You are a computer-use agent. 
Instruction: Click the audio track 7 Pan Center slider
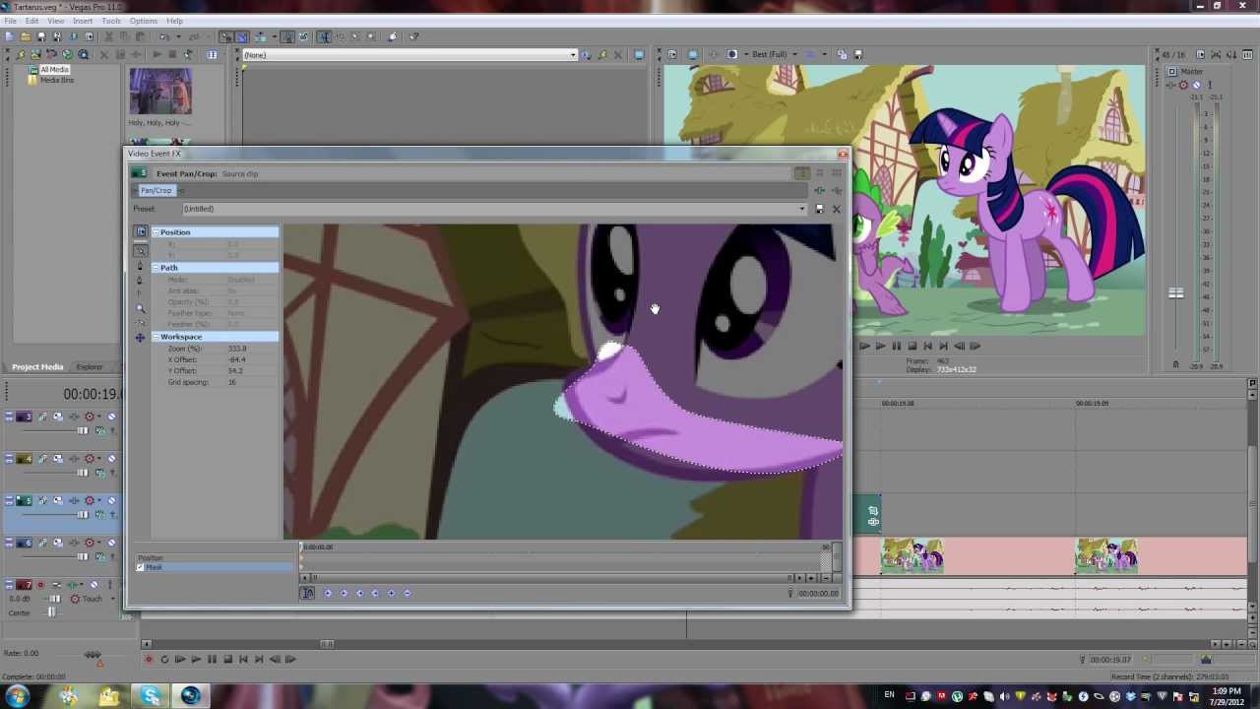click(51, 612)
